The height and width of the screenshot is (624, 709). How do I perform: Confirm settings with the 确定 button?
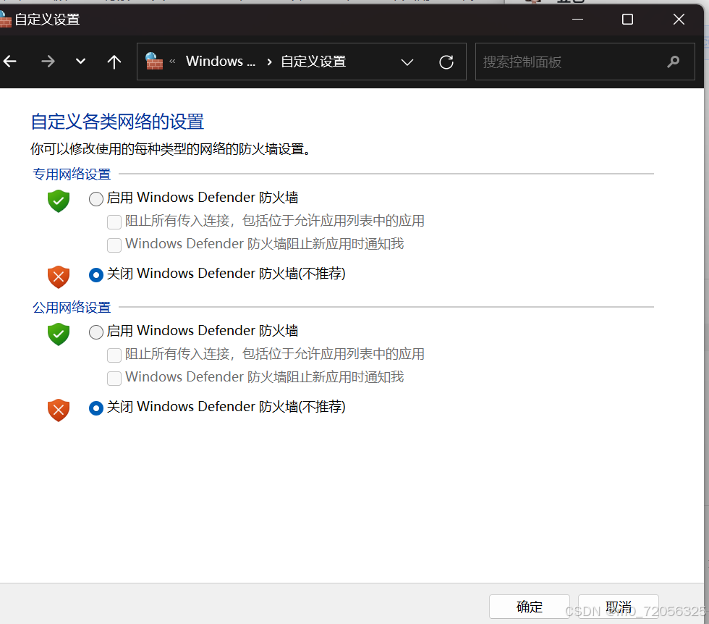click(x=529, y=607)
